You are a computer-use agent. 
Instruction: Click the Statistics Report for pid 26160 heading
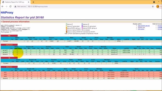[x=22, y=17]
